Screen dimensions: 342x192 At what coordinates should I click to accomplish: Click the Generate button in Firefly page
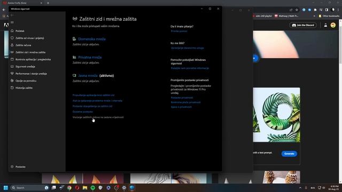click(289, 154)
